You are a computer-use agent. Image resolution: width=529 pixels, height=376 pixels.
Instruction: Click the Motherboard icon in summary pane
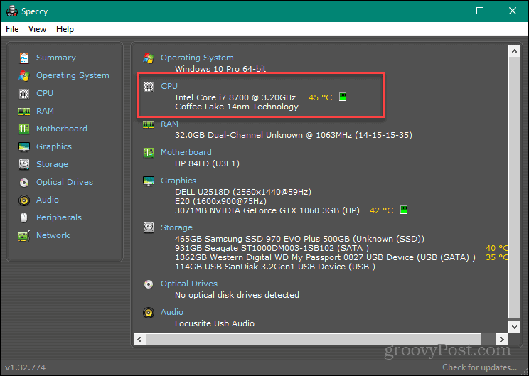pos(149,152)
